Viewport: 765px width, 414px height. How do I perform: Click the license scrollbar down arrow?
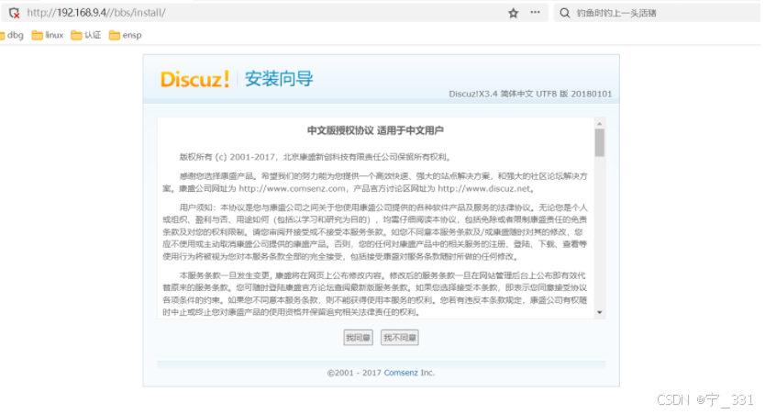[x=600, y=312]
